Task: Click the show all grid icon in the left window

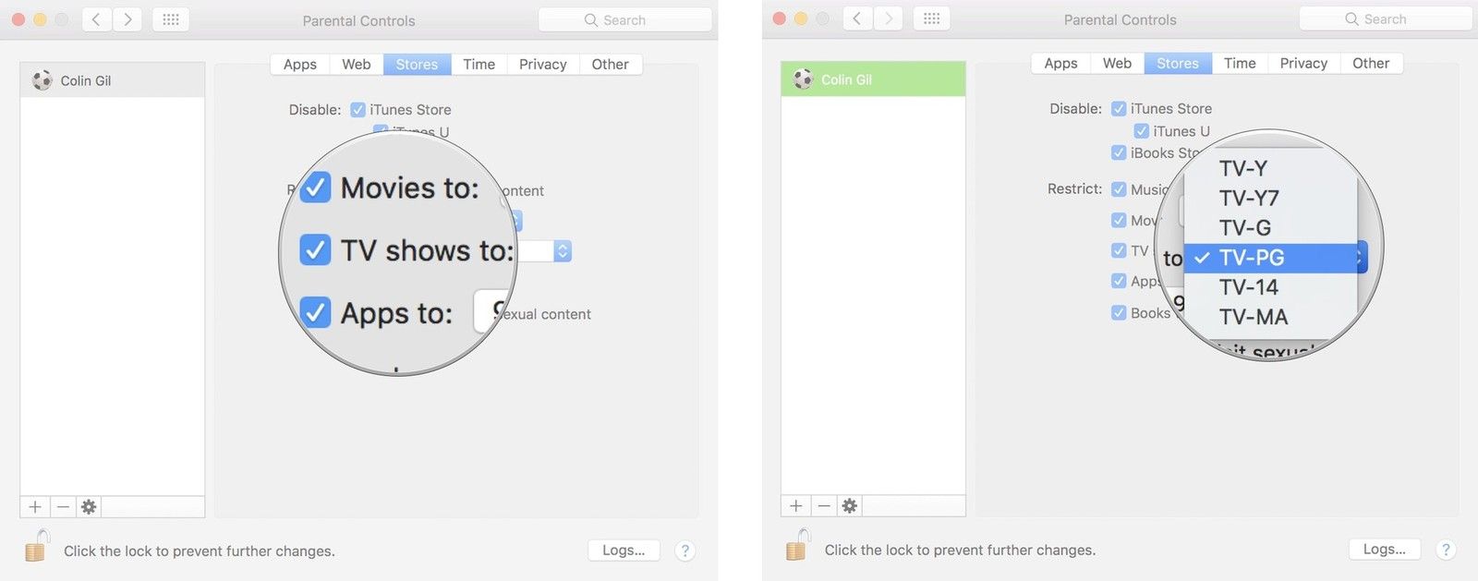Action: pyautogui.click(x=171, y=19)
